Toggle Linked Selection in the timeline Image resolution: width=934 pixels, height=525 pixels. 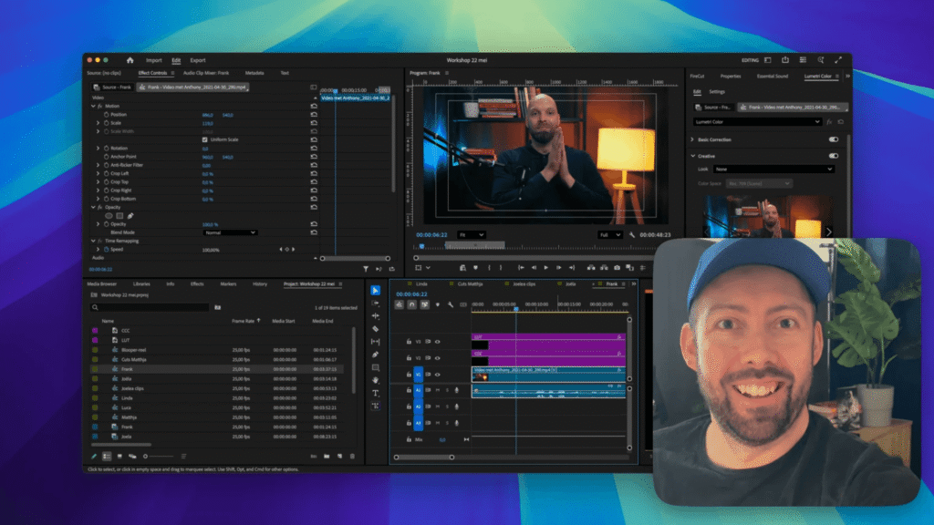pos(425,304)
